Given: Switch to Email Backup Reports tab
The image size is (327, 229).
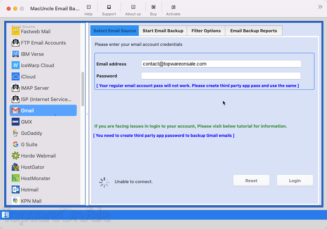Looking at the screenshot, I should 253,31.
